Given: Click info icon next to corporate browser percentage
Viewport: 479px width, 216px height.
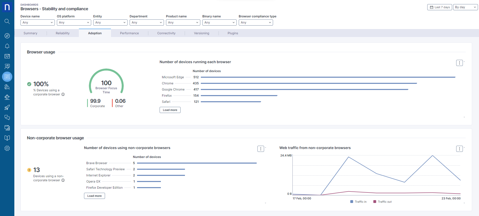Looking at the screenshot, I should pyautogui.click(x=63, y=94).
